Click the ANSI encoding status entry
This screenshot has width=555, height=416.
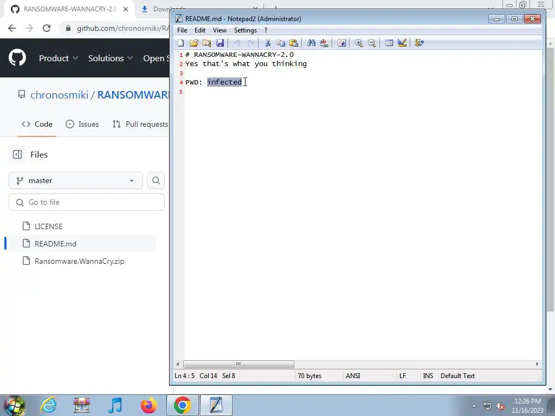coord(353,376)
